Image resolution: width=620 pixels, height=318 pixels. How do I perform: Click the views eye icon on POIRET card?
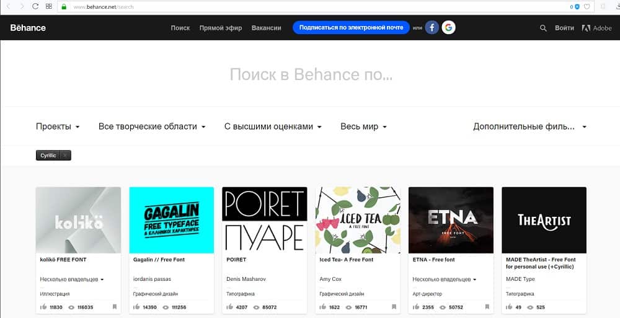point(256,307)
